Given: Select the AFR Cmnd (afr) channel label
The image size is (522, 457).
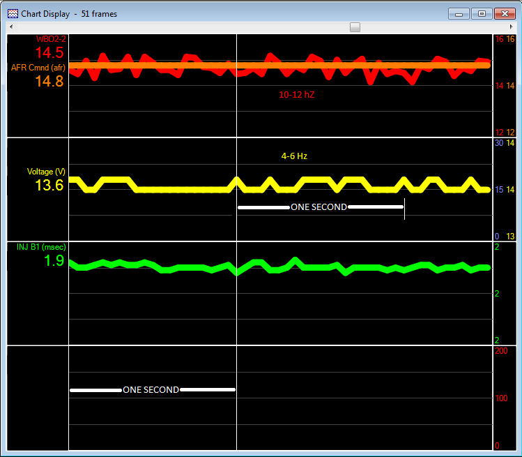Looking at the screenshot, I should [x=37, y=68].
